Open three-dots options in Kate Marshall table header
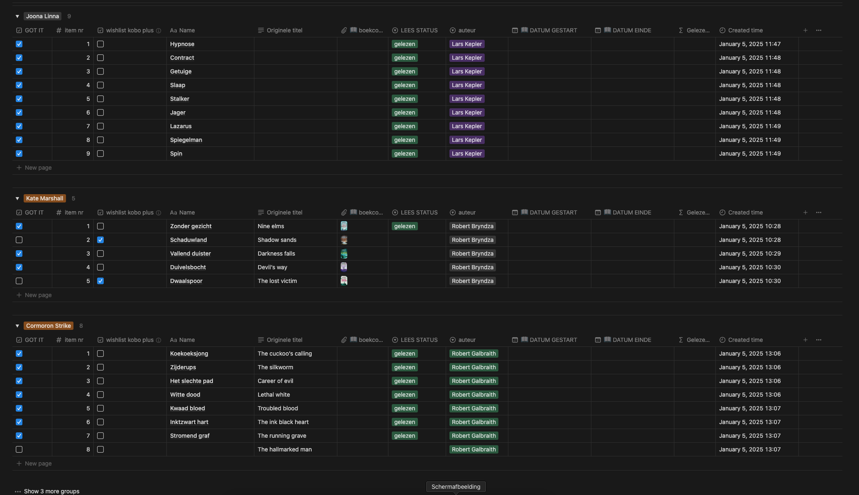This screenshot has height=495, width=859. pos(818,212)
